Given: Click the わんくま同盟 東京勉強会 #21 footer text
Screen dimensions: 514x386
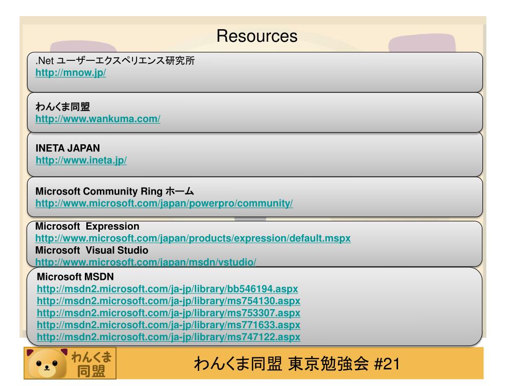Looking at the screenshot, I should tap(297, 364).
